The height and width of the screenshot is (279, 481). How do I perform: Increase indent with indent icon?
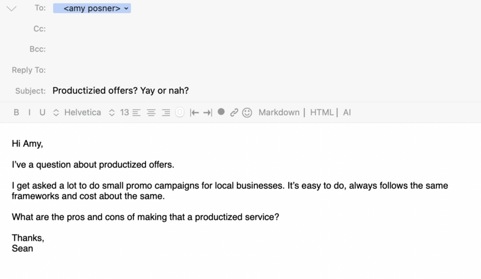pos(207,113)
